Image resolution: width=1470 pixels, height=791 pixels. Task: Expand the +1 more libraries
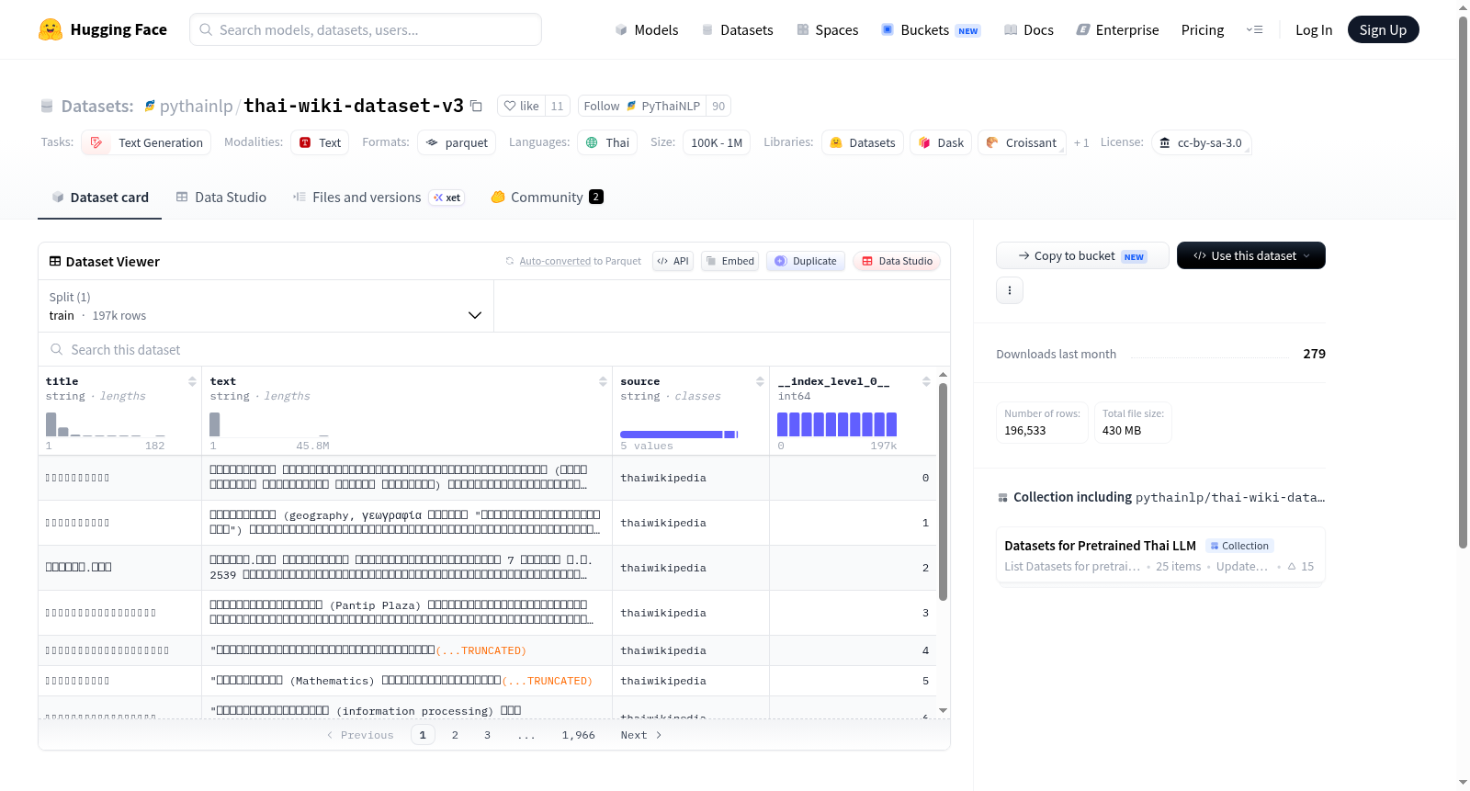point(1081,142)
